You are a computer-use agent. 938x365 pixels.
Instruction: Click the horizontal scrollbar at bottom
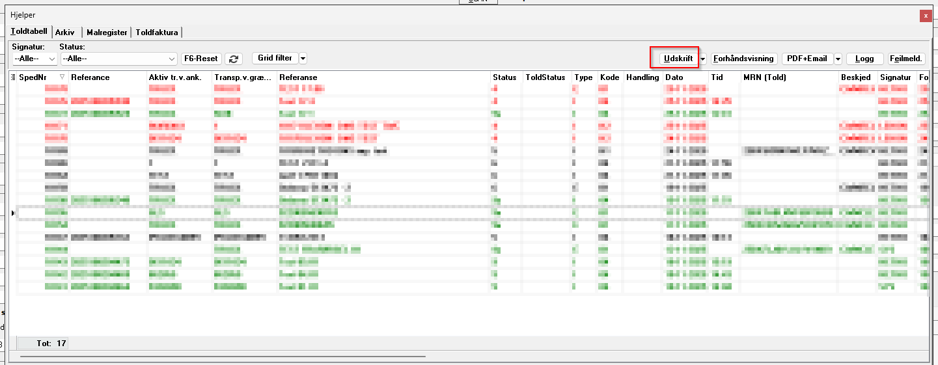(x=221, y=357)
